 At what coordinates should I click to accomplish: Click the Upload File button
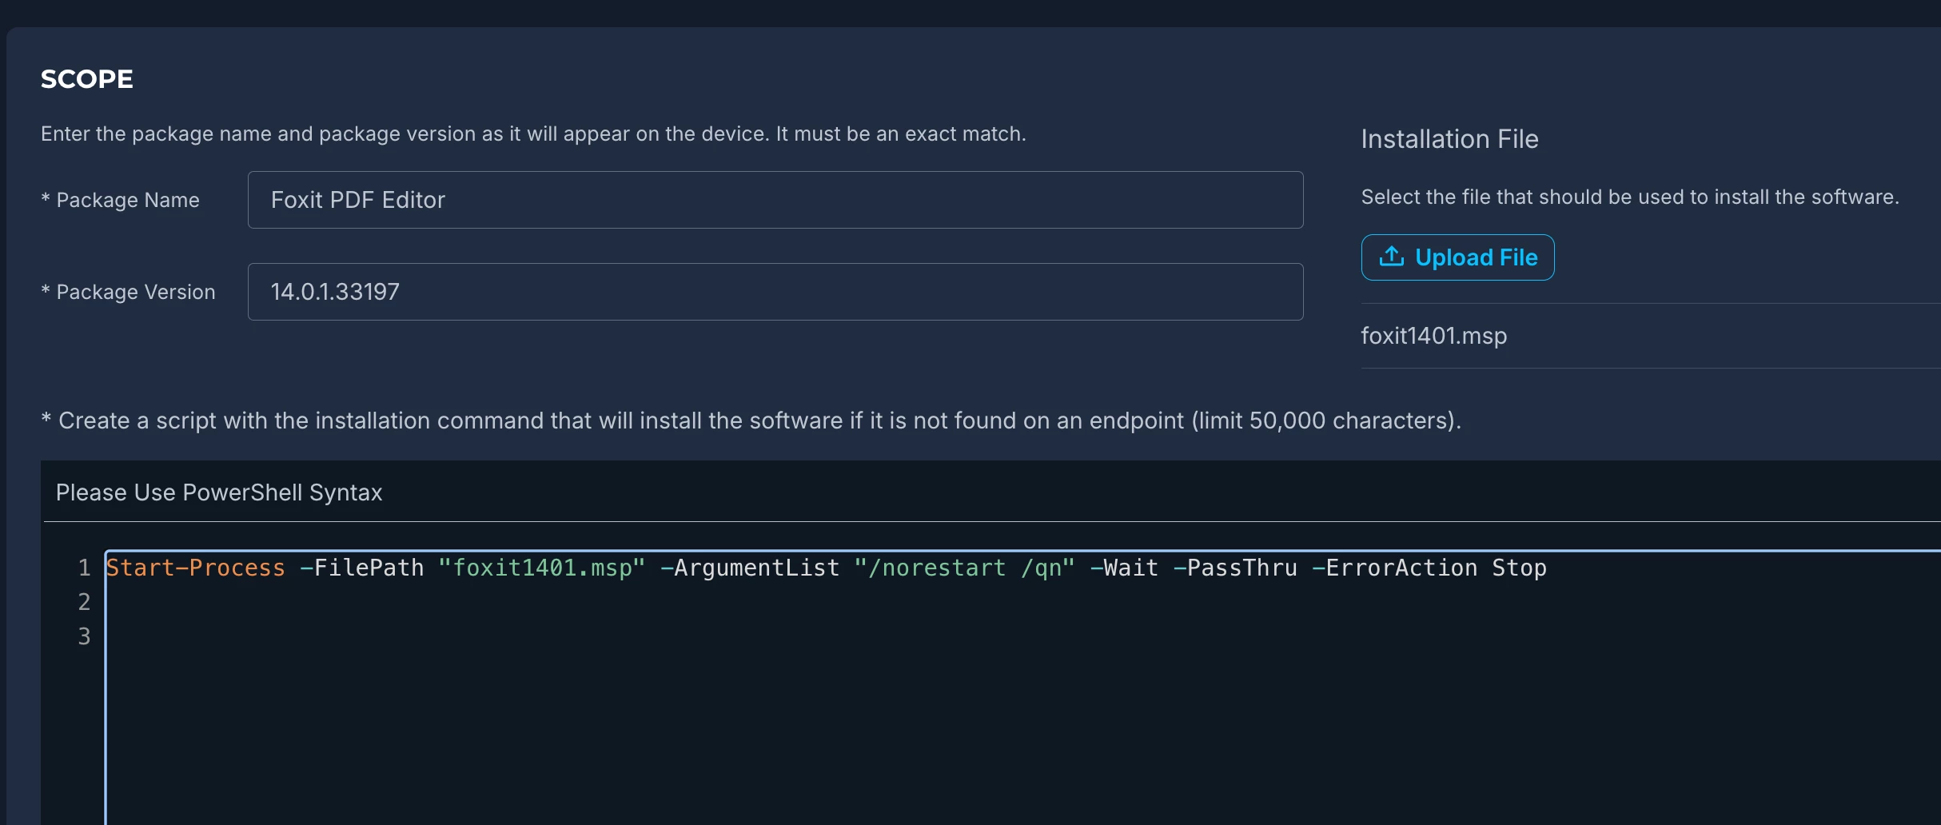1457,257
